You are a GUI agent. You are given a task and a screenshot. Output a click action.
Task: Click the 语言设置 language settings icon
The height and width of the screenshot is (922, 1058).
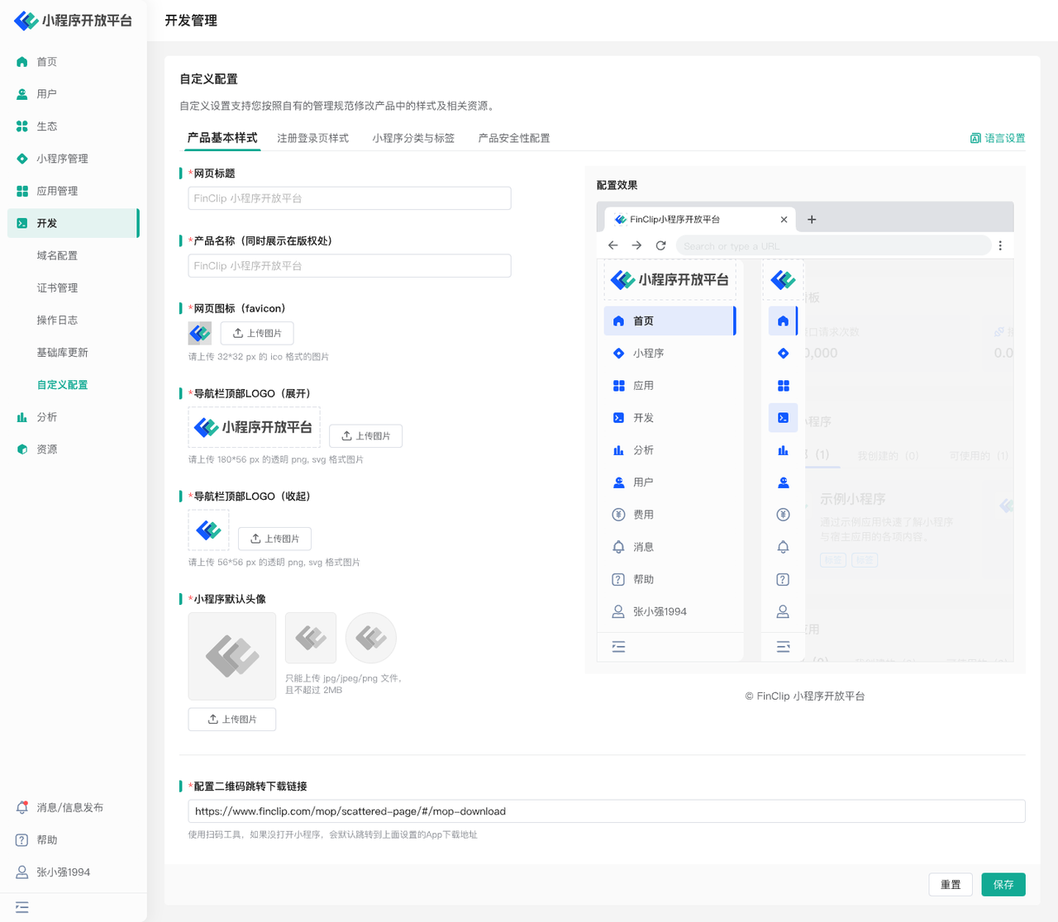click(x=975, y=138)
